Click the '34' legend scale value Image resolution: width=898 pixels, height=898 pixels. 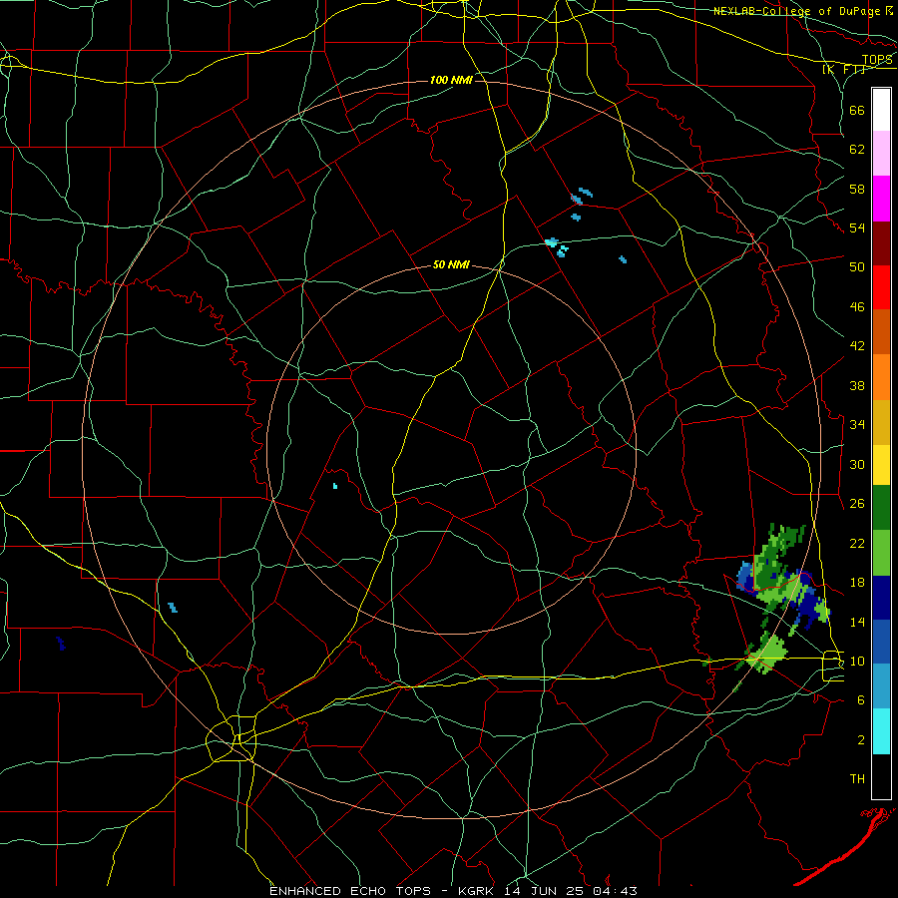857,424
